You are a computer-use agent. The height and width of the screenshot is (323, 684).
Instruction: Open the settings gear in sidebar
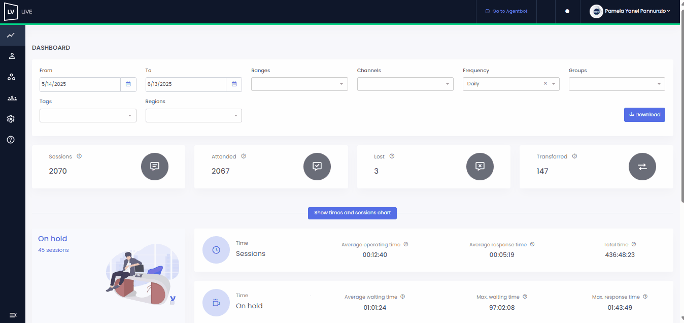point(11,119)
